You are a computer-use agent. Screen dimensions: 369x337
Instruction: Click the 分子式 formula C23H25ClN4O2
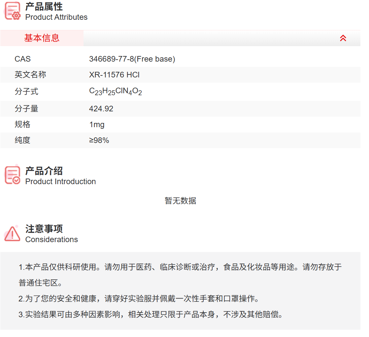tap(116, 91)
